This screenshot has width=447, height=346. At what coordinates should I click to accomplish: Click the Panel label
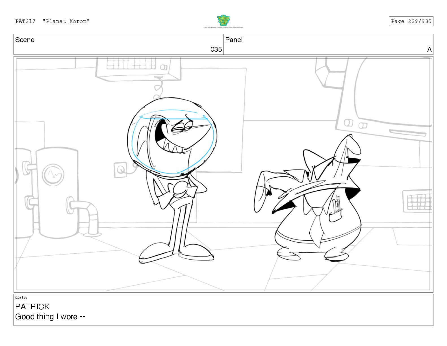click(x=234, y=40)
